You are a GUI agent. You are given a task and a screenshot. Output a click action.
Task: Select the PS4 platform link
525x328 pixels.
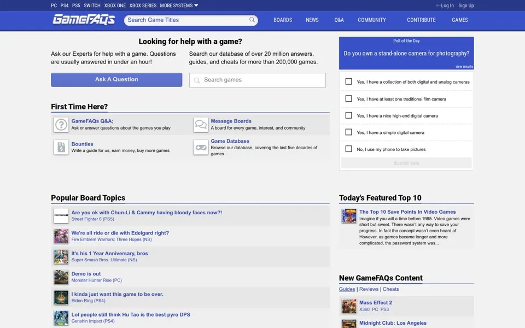point(65,5)
